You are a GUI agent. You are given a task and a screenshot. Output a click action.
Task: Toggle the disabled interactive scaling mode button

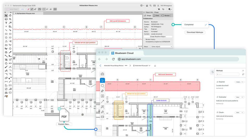pos(28,9)
